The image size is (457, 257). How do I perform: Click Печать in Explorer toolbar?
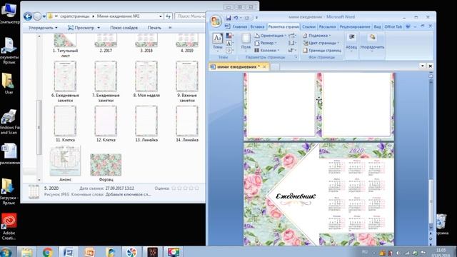154,28
